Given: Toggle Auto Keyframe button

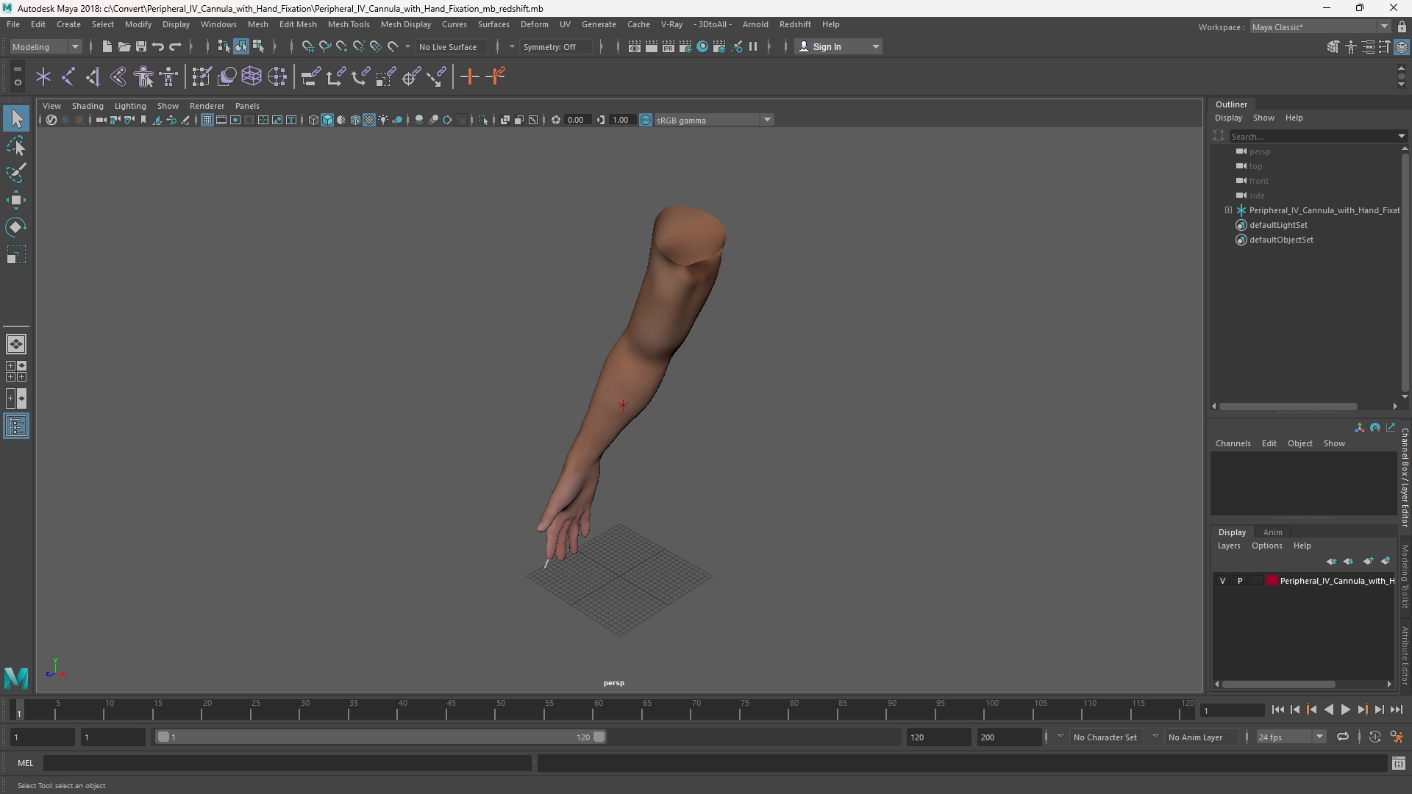Looking at the screenshot, I should pos(1374,737).
